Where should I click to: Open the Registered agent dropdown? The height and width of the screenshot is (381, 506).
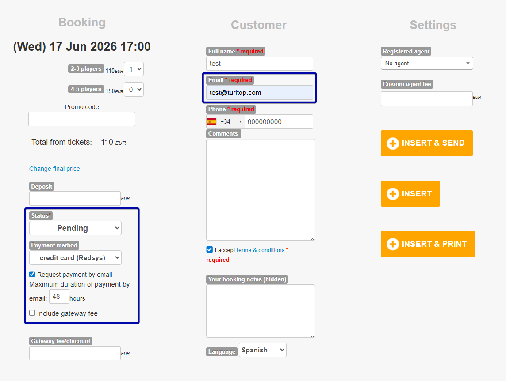tap(427, 63)
